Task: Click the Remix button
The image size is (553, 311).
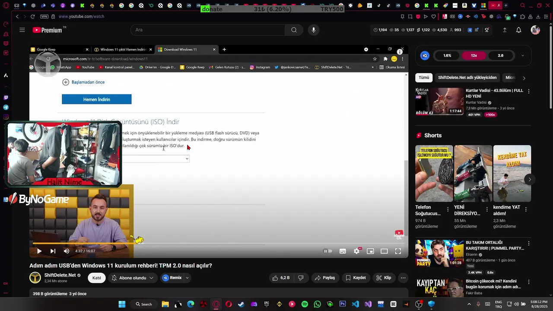Action: coord(172,278)
